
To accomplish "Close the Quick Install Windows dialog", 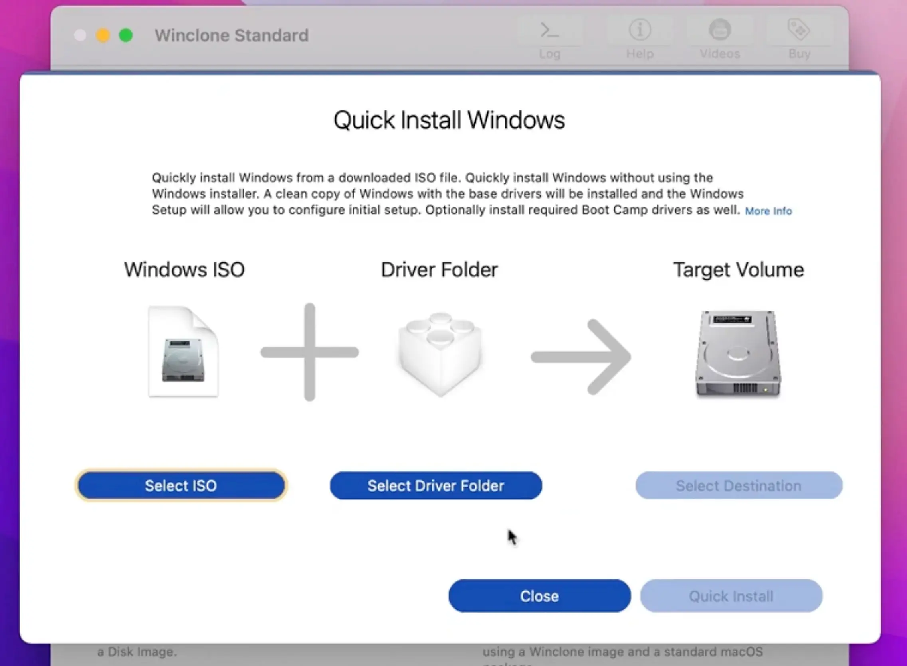I will [539, 596].
